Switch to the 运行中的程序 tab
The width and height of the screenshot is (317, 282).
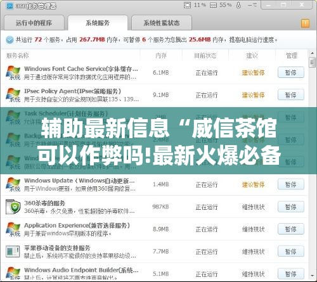pyautogui.click(x=34, y=23)
